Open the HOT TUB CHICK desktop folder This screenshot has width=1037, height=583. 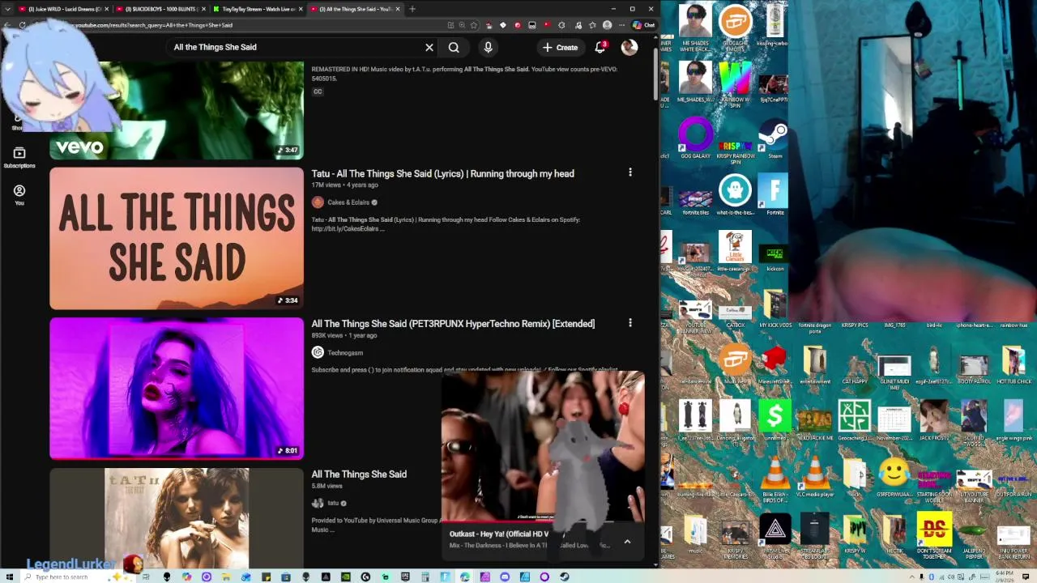[1014, 364]
